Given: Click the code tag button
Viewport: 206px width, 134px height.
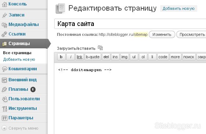Looking at the screenshot, I should click(163, 57).
